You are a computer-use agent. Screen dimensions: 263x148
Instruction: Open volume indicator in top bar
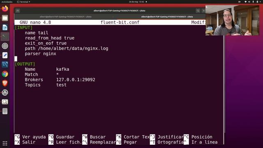[249, 2]
